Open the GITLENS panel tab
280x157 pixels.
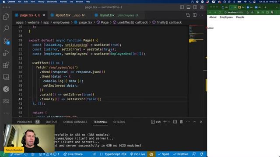point(119,122)
